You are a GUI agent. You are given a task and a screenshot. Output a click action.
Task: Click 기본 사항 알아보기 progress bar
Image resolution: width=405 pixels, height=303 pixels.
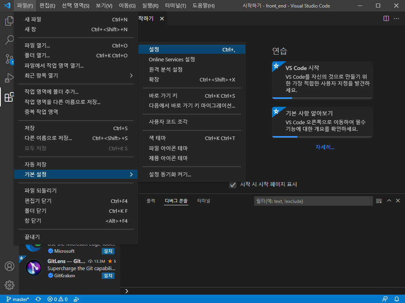[x=322, y=137]
